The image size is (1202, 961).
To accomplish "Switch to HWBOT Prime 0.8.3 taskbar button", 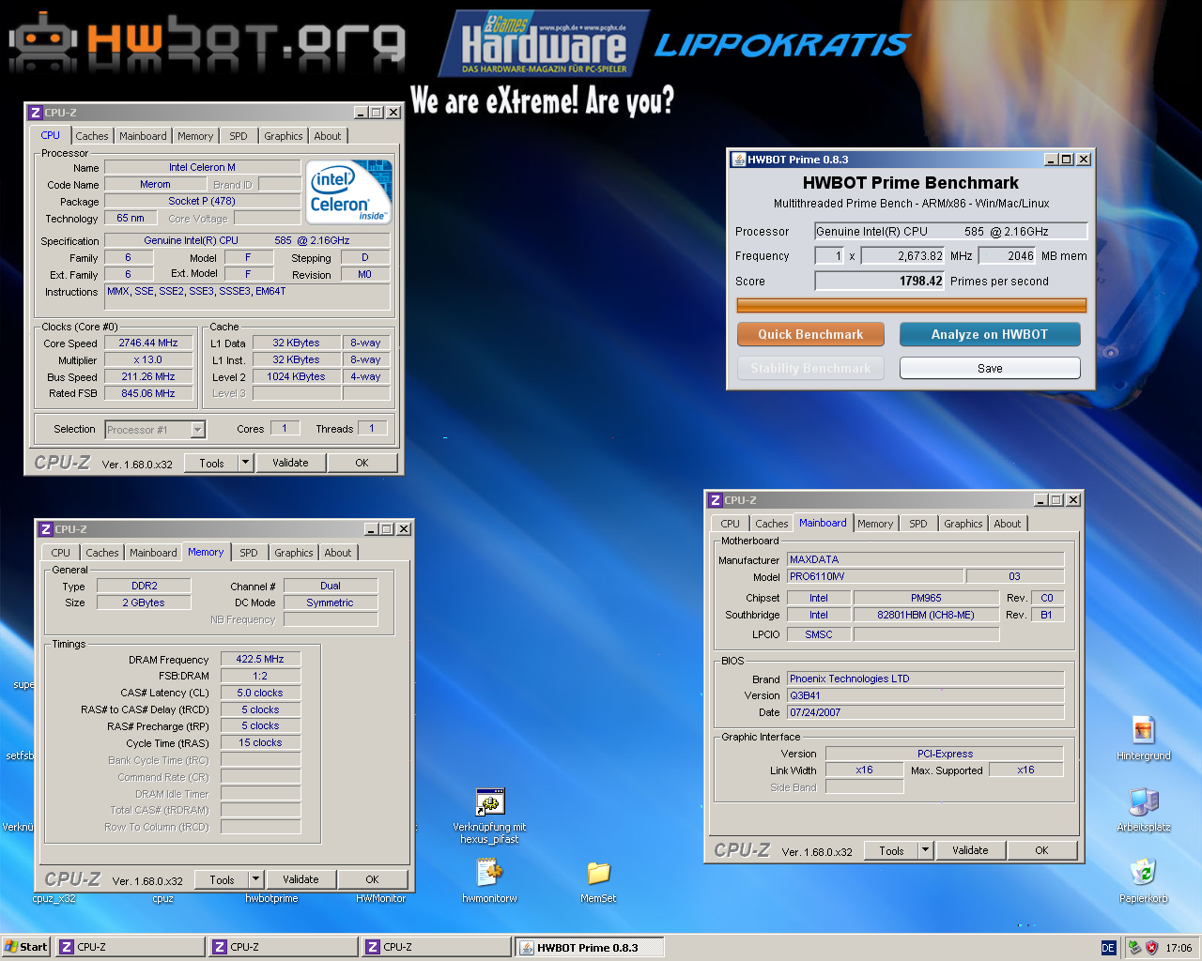I will pos(590,947).
